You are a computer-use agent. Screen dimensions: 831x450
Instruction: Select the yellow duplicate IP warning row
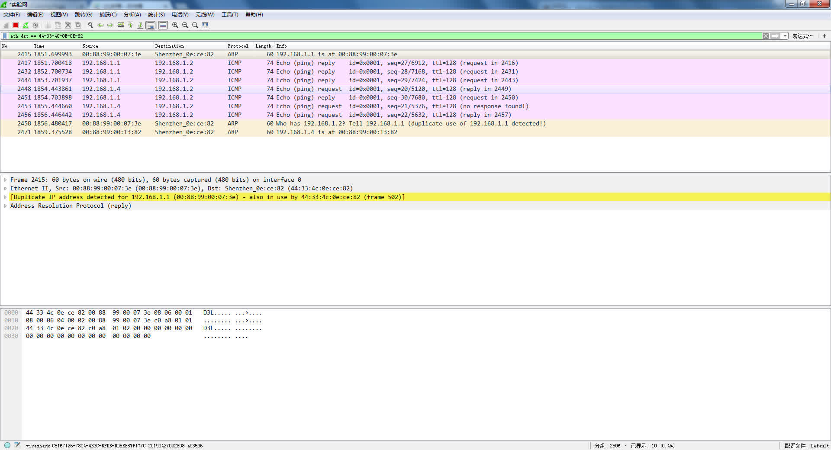coord(208,197)
